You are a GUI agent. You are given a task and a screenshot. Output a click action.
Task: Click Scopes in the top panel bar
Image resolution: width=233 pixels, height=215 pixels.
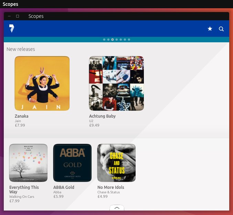[x=10, y=4]
